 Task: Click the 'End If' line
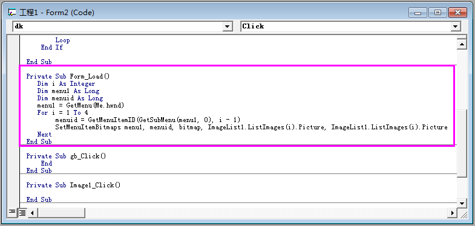52,48
